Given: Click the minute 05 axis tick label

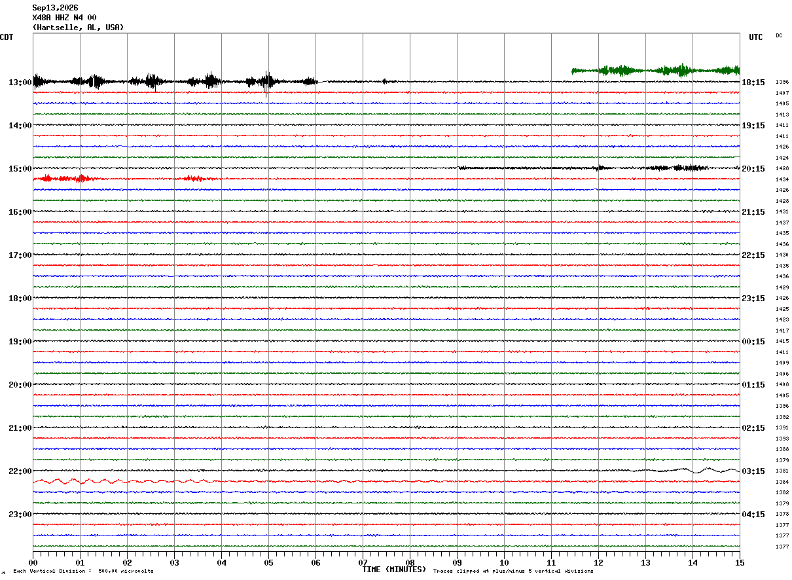Looking at the screenshot, I should point(268,562).
